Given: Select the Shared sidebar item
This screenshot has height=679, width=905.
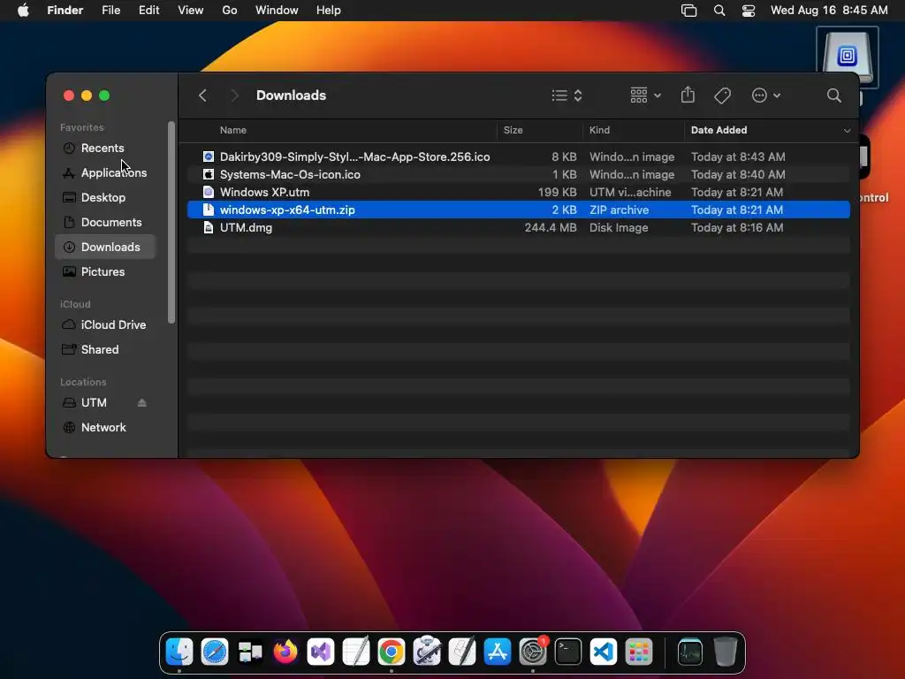Looking at the screenshot, I should pyautogui.click(x=105, y=350).
